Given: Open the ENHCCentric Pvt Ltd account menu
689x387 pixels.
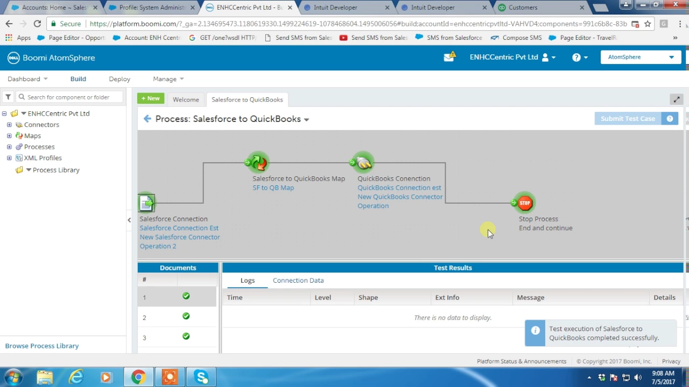Looking at the screenshot, I should tap(512, 57).
